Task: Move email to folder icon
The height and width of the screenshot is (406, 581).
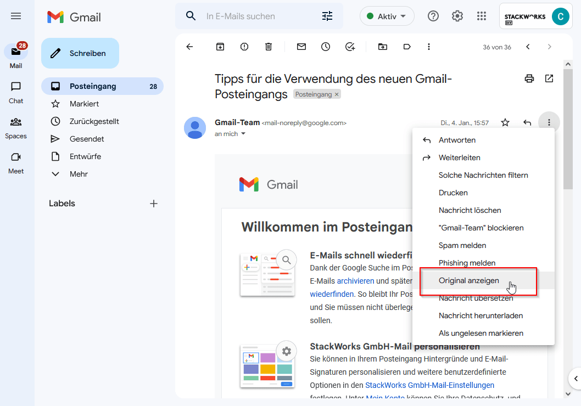Action: coord(383,47)
